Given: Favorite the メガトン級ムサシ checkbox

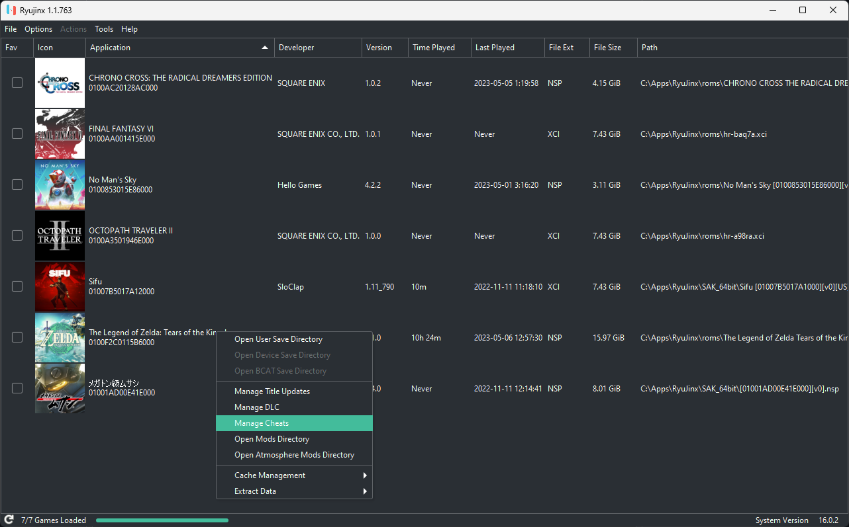Looking at the screenshot, I should click(17, 388).
